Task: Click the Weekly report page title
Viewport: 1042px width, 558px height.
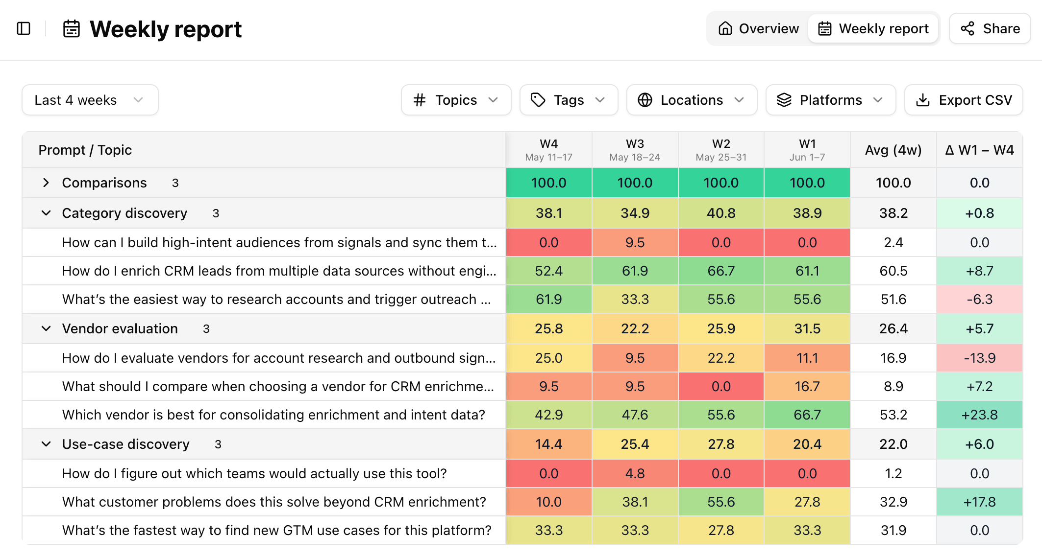Action: coord(166,29)
